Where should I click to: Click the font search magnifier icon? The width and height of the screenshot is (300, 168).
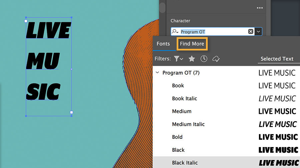[x=175, y=32]
